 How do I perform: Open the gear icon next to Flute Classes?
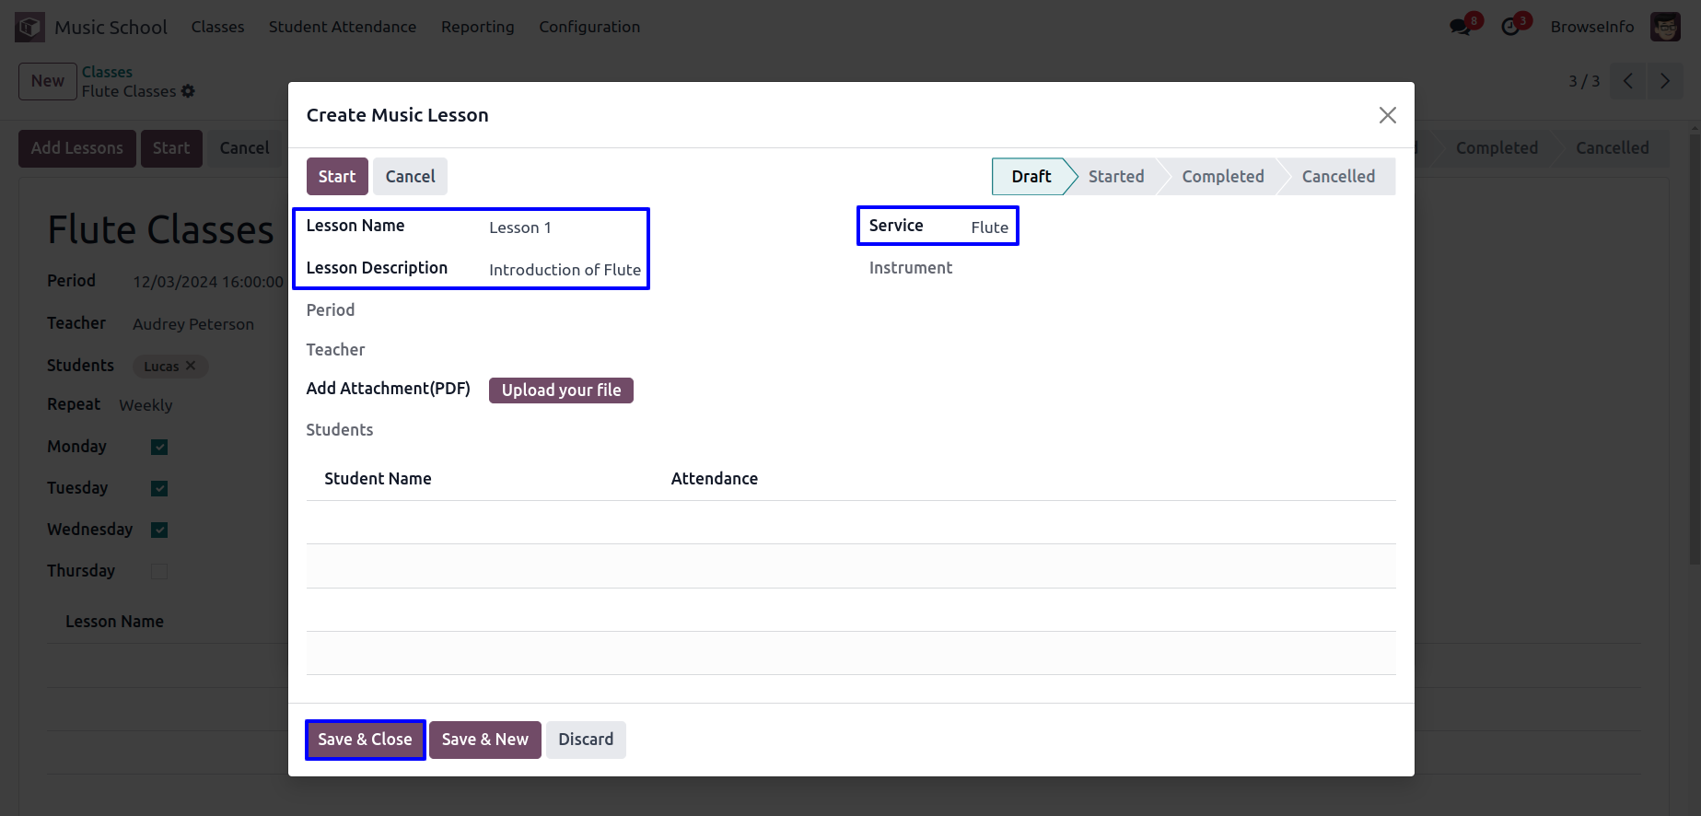point(188,91)
